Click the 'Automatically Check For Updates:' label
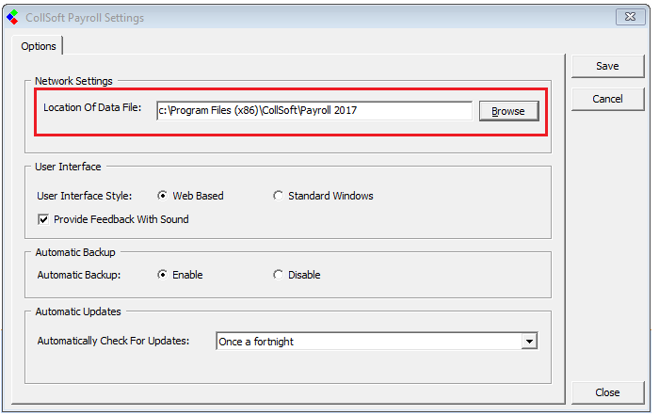This screenshot has height=415, width=659. pyautogui.click(x=113, y=341)
